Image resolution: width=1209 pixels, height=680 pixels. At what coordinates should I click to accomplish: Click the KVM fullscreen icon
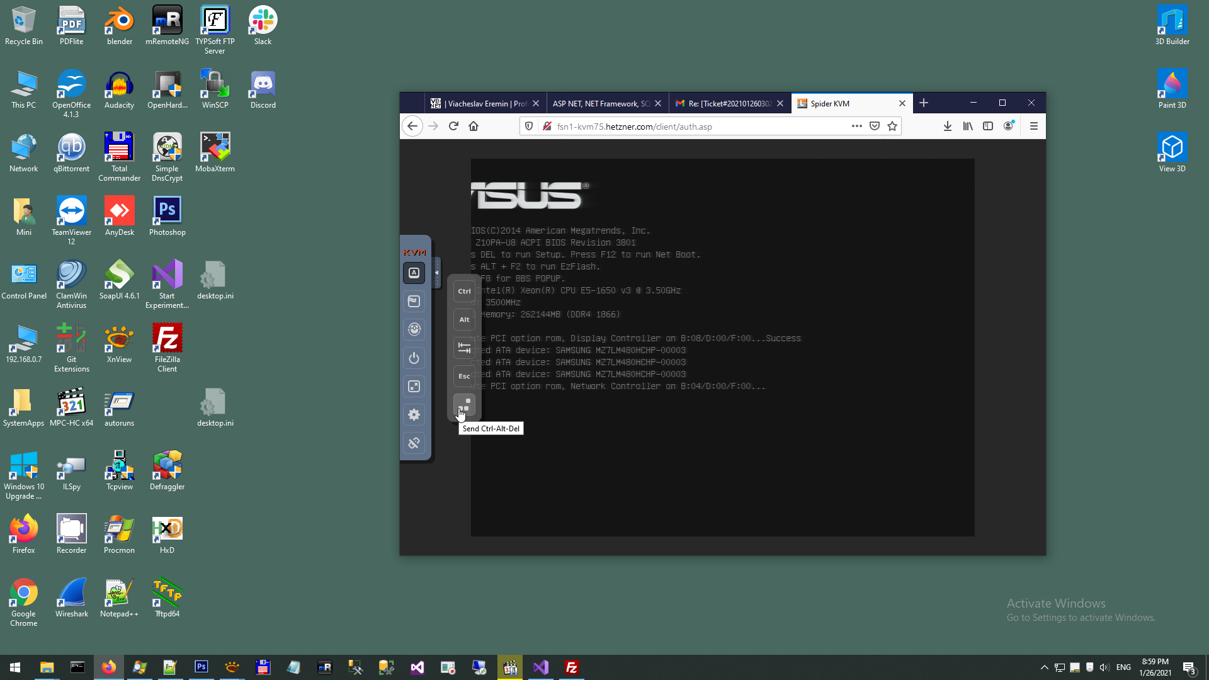(x=414, y=387)
